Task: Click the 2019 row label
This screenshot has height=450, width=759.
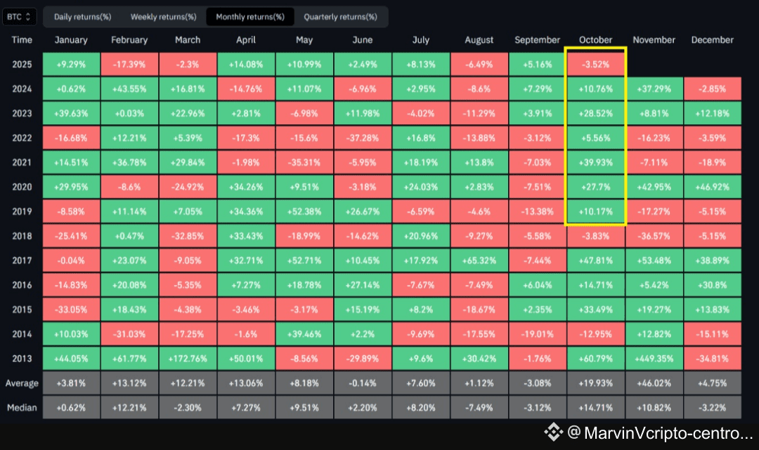Action: point(22,212)
